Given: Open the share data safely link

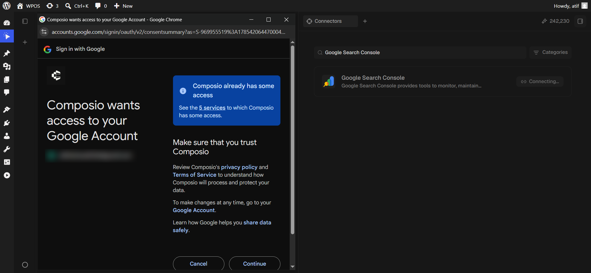Looking at the screenshot, I should (x=222, y=226).
